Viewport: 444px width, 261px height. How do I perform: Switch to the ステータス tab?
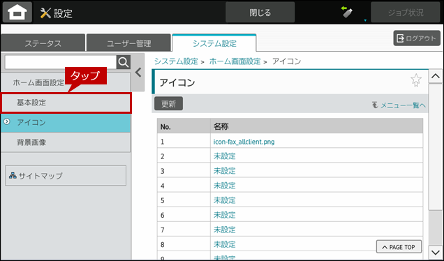pyautogui.click(x=43, y=43)
